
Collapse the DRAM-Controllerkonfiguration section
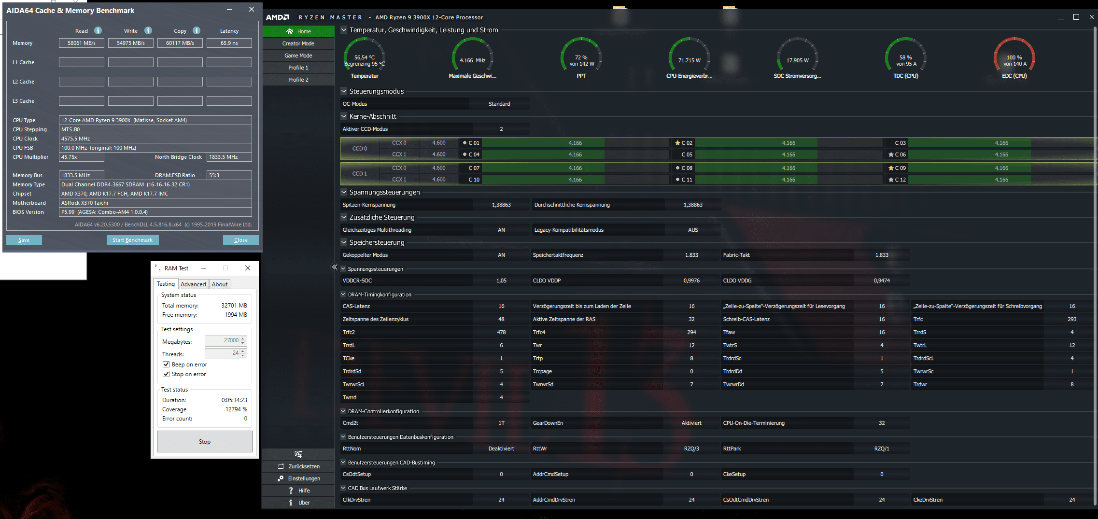(343, 411)
